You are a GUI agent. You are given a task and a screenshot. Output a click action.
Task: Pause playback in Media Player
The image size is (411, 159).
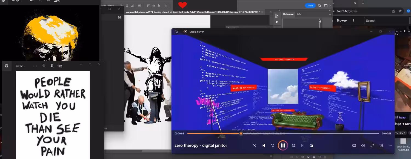(x=283, y=145)
